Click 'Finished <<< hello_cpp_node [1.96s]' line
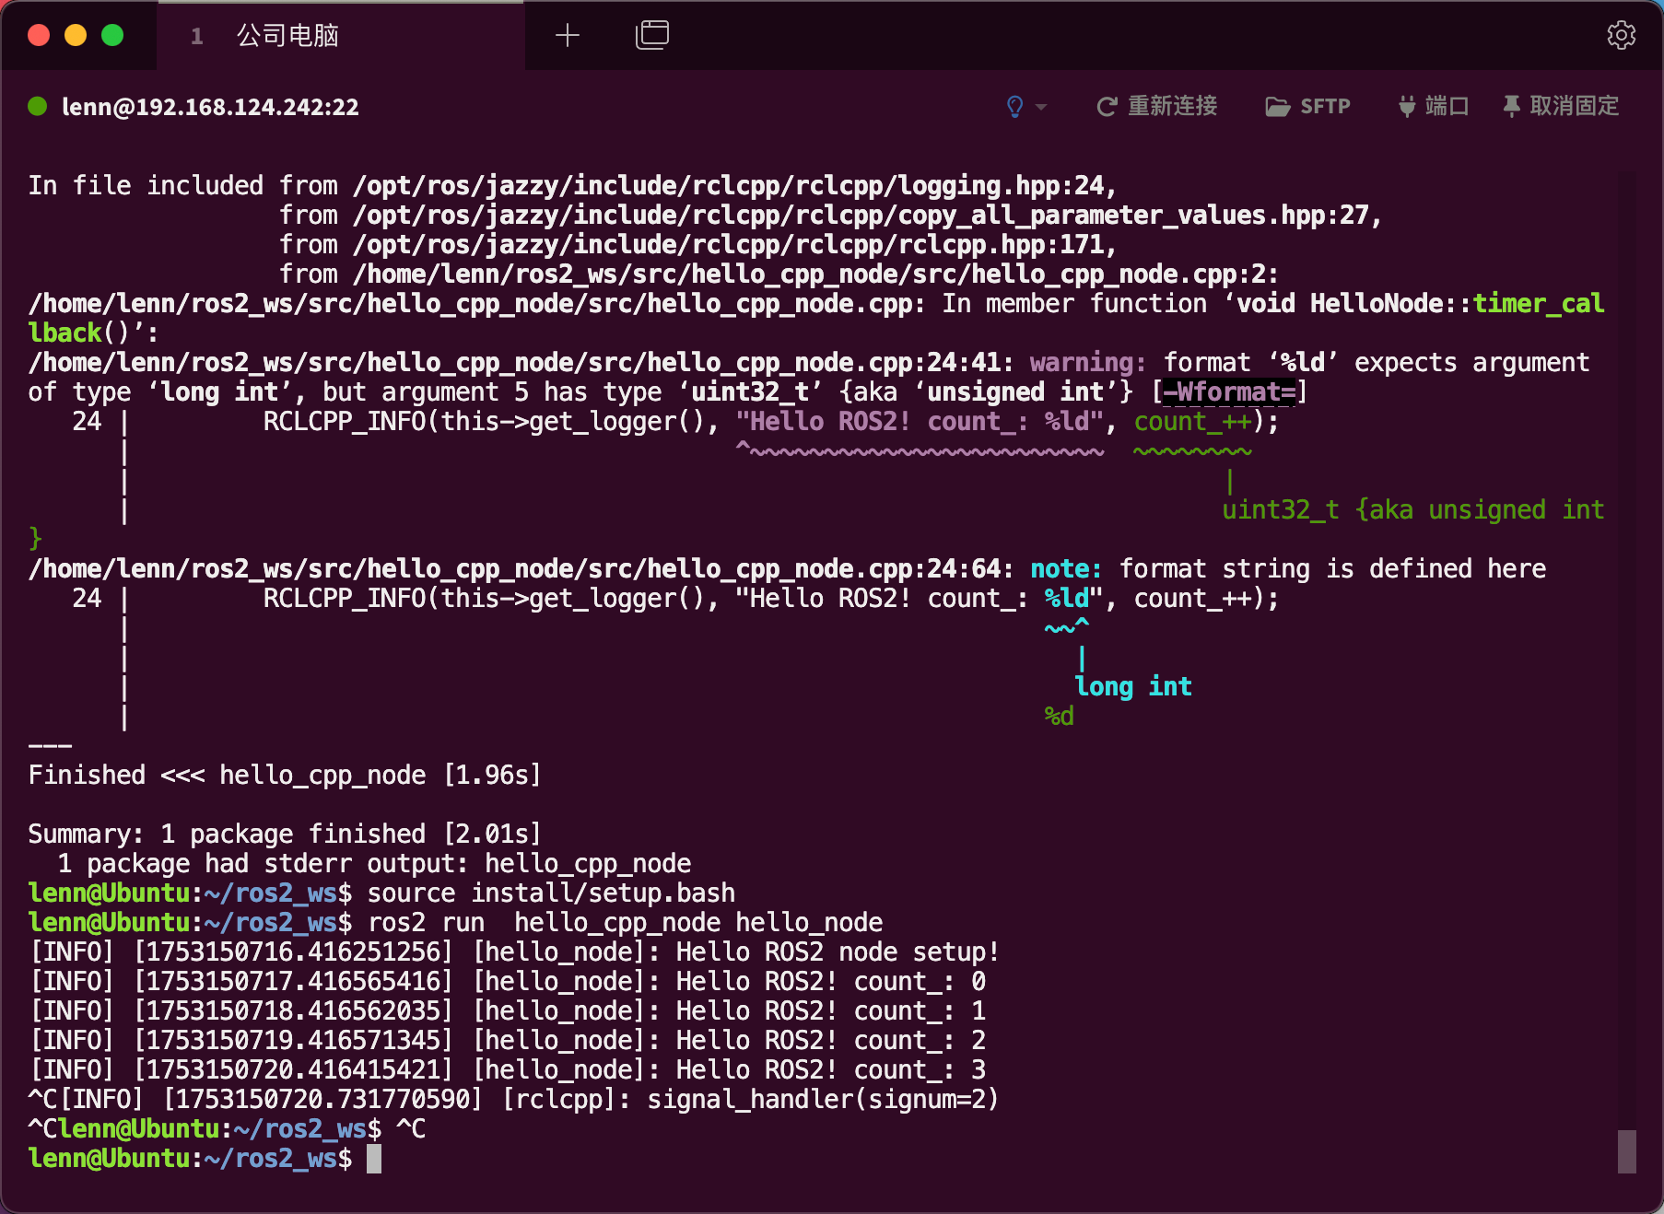This screenshot has height=1214, width=1664. [x=285, y=776]
